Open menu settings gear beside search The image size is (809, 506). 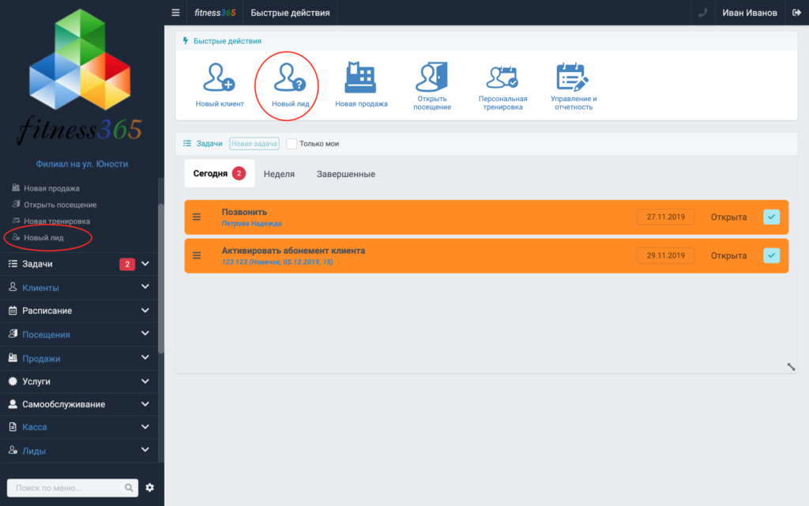[149, 487]
